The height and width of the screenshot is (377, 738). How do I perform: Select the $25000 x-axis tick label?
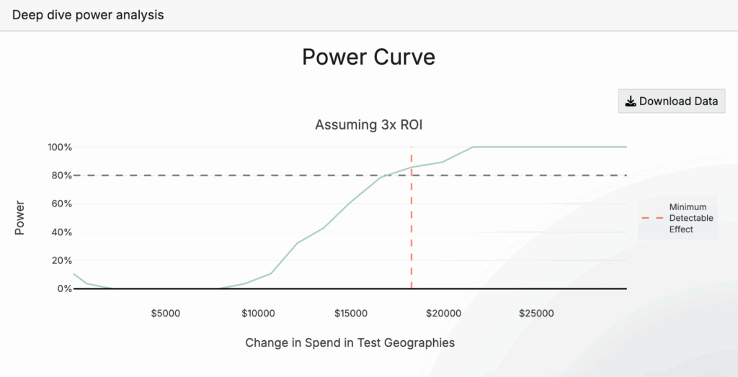click(536, 314)
